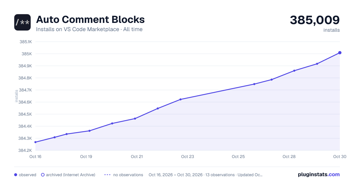Click the Oct 16 axis label
The height and width of the screenshot is (185, 354).
click(35, 157)
